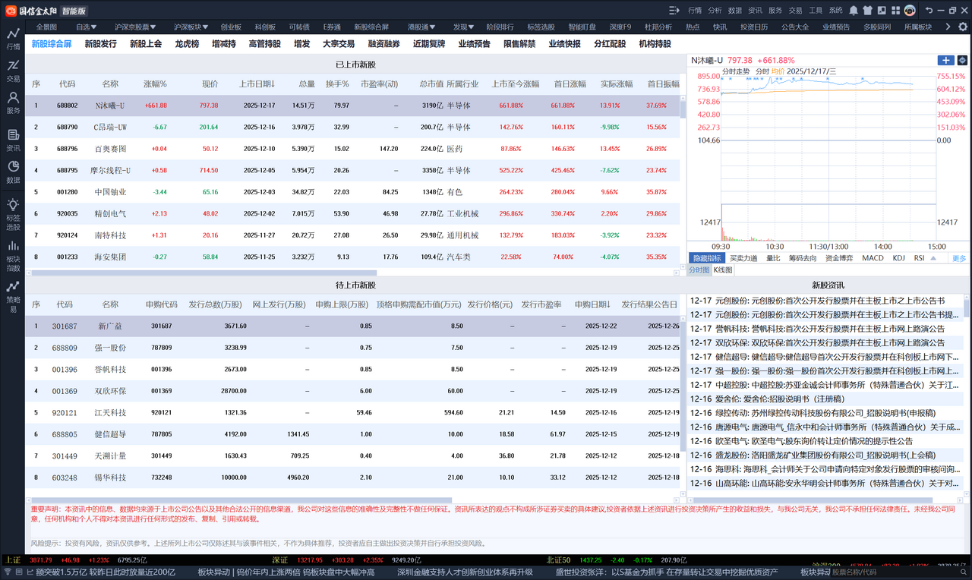Enable the MACD indicator
972x580 pixels.
tap(873, 258)
